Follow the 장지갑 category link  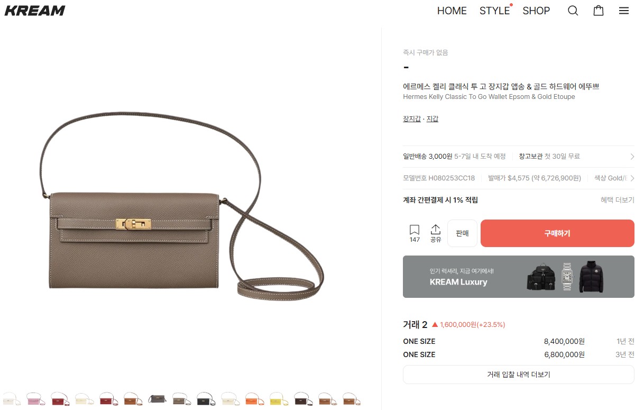coord(412,119)
